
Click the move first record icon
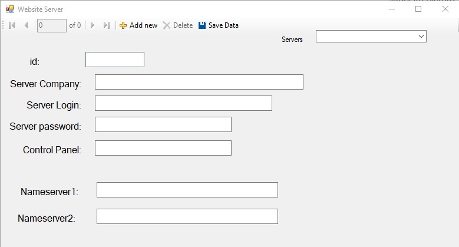(12, 25)
